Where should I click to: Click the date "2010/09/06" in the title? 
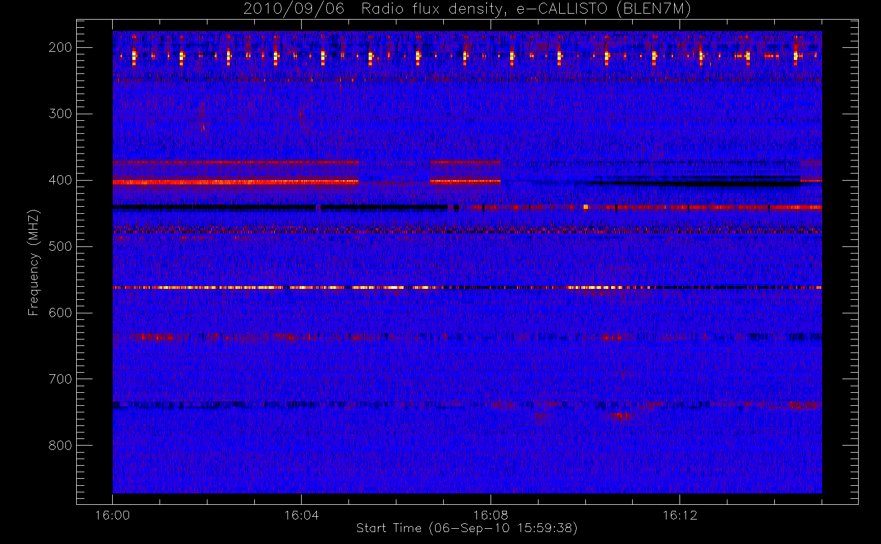(x=294, y=9)
